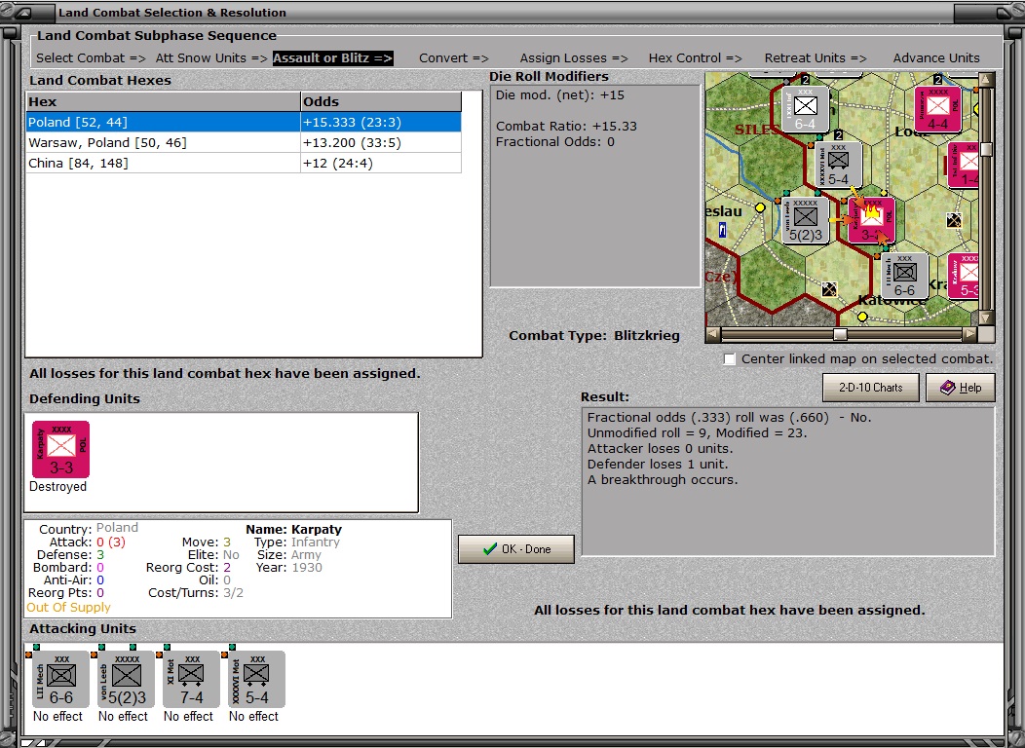1025x748 pixels.
Task: Click the 'Destroyed' label under Karpaty
Action: pyautogui.click(x=57, y=487)
